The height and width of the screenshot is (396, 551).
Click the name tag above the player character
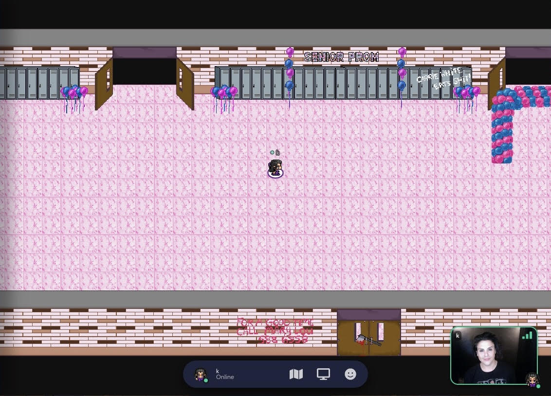275,153
